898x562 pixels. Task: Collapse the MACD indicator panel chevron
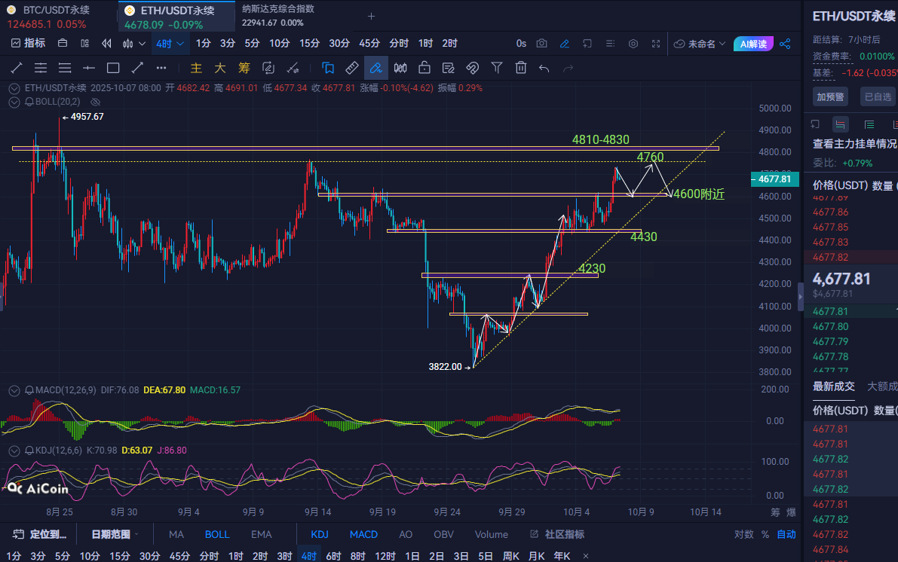14,390
